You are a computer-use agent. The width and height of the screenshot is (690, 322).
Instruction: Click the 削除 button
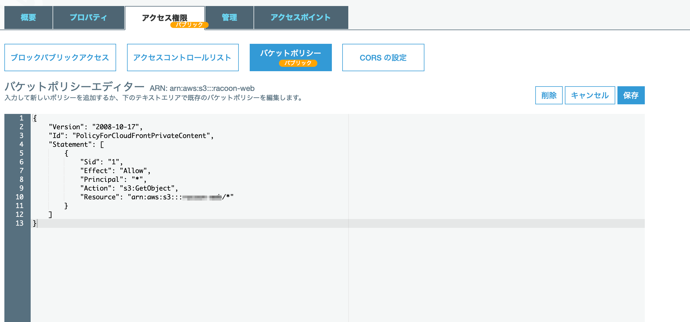(x=548, y=95)
